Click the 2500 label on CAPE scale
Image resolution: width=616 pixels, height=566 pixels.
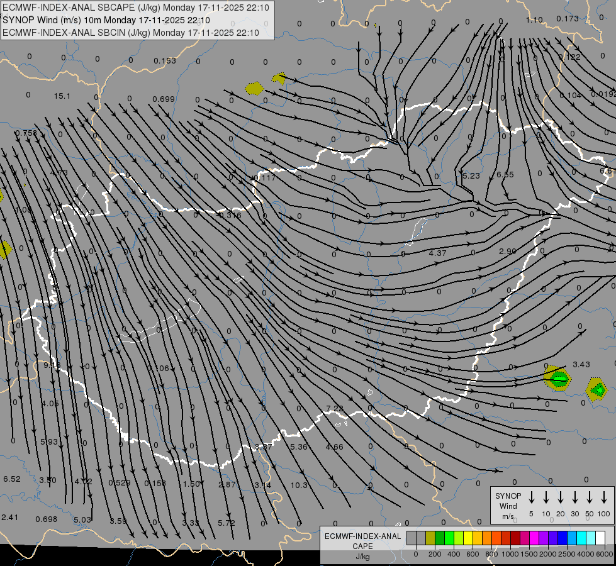pyautogui.click(x=567, y=554)
